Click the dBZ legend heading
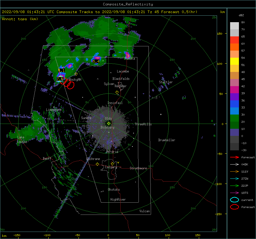Viewport: 256px width, 239px height. (241, 15)
